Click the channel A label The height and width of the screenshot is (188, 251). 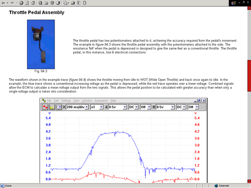[x=106, y=107]
